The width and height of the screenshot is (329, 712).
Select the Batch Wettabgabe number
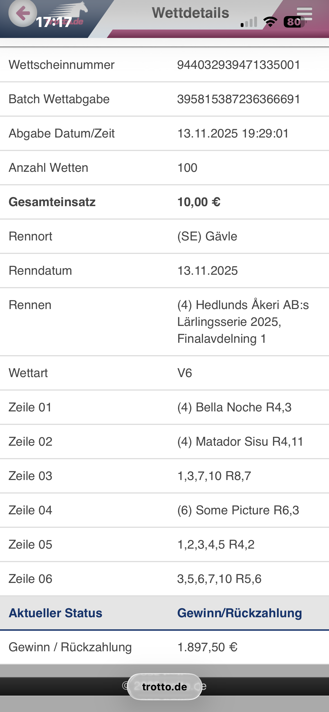coord(238,99)
